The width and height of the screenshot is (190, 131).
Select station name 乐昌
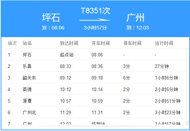click(27, 66)
